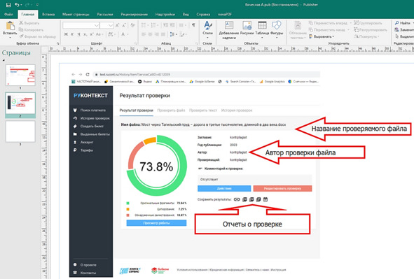Switch to the Вставка tab
The width and height of the screenshot is (414, 279).
(x=48, y=14)
